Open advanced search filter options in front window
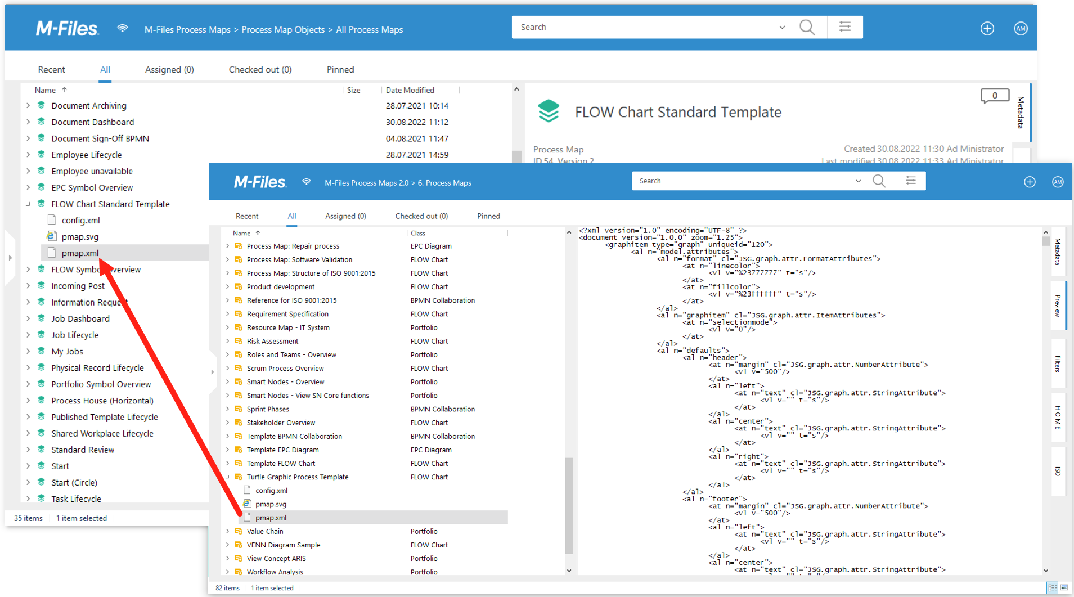Screen dimensions: 1074x597 (x=911, y=181)
